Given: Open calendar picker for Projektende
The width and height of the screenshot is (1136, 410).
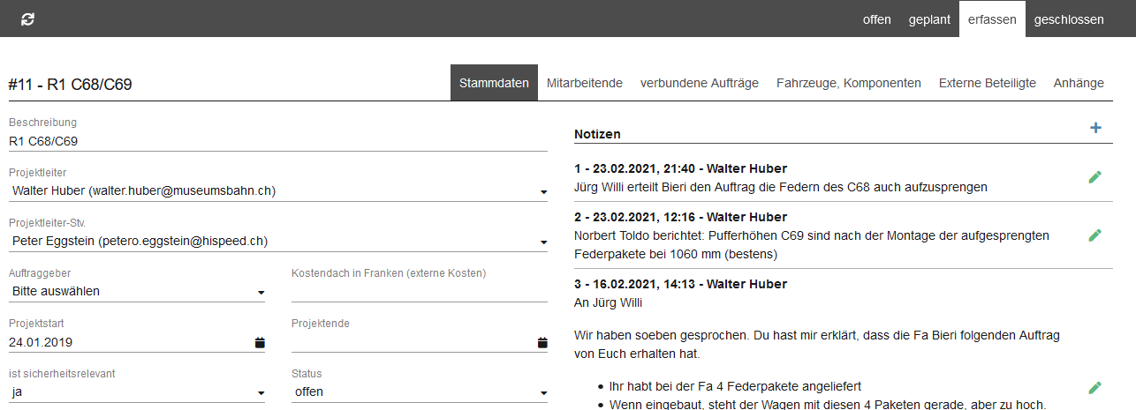Looking at the screenshot, I should (542, 342).
